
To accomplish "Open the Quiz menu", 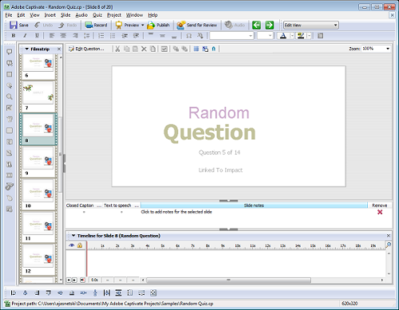I will point(97,15).
